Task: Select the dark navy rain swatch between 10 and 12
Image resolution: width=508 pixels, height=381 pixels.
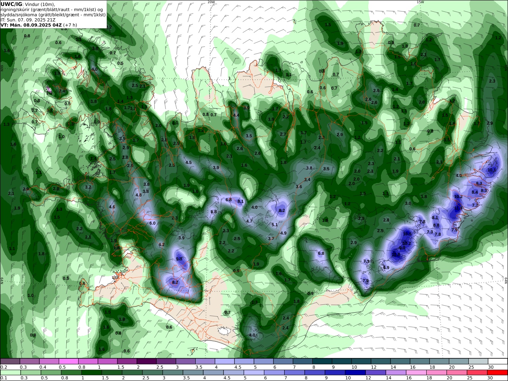Action: click(355, 373)
